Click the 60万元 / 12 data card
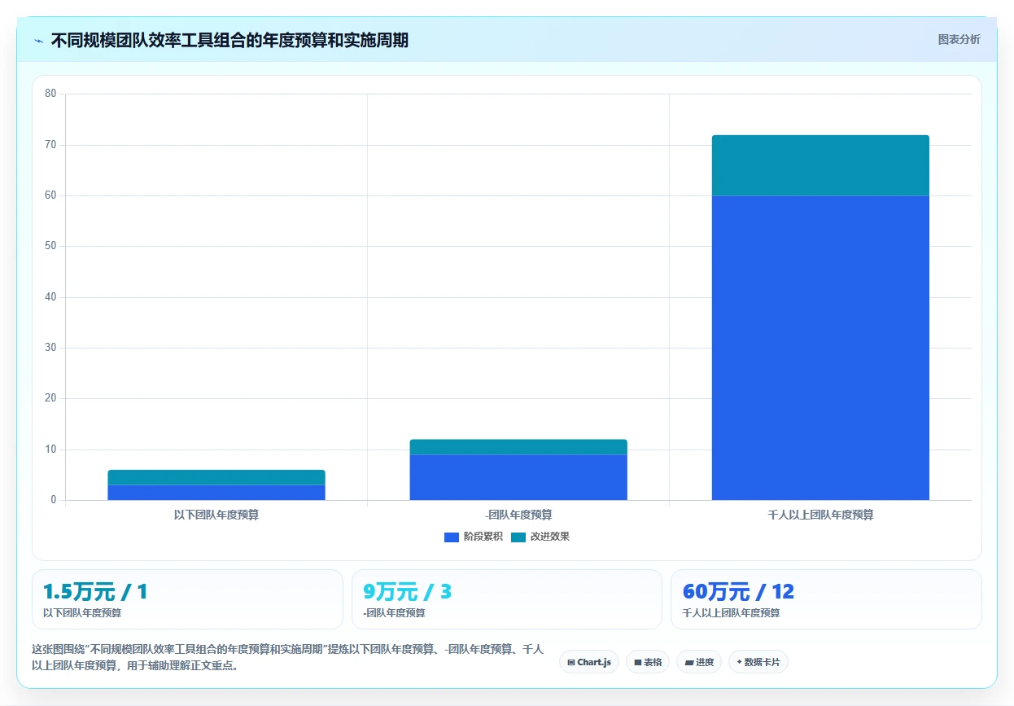The height and width of the screenshot is (706, 1014). click(x=826, y=599)
